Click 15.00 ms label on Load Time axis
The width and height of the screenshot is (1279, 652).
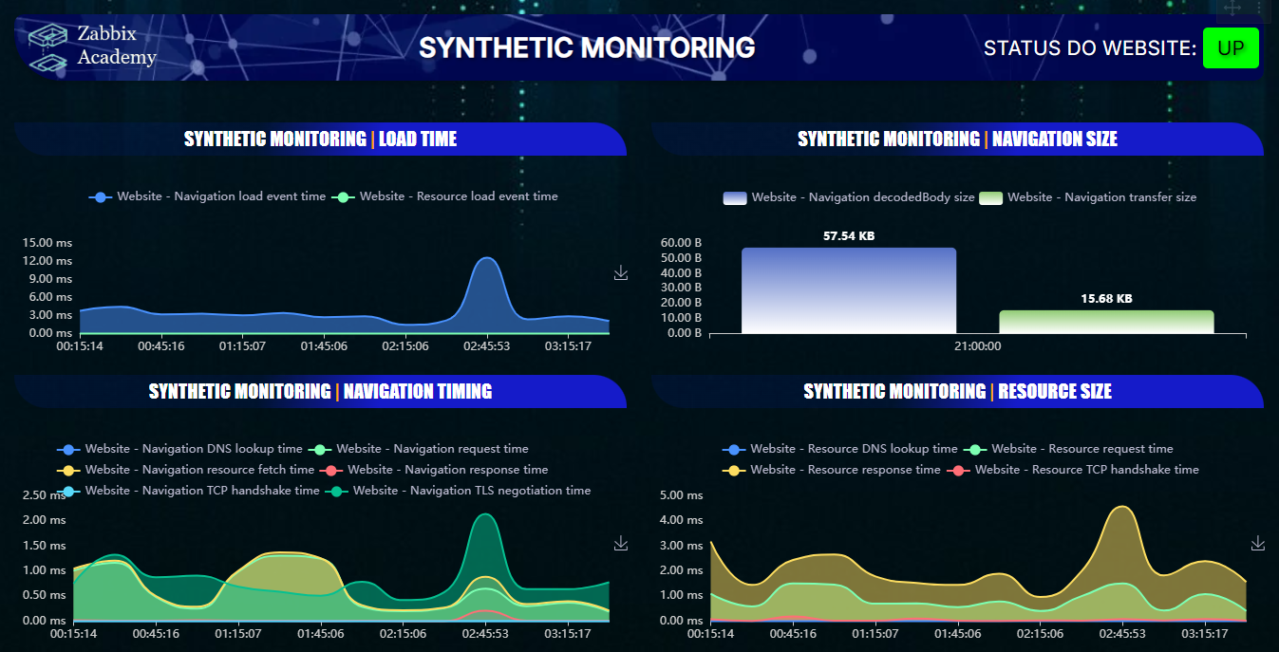point(47,243)
